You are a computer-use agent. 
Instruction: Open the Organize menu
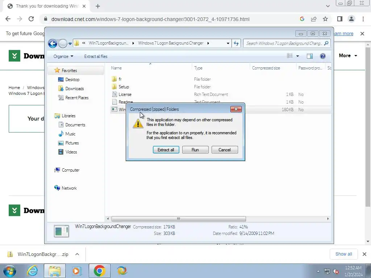point(63,56)
